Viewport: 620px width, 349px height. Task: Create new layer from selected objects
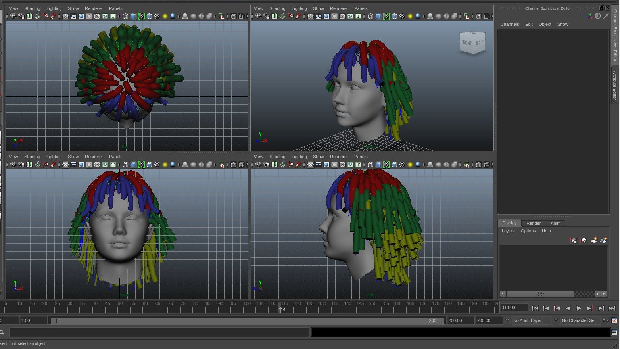click(x=603, y=240)
